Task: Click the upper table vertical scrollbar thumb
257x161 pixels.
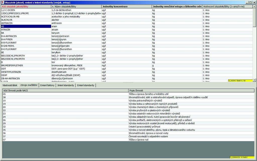Action: coord(254,18)
